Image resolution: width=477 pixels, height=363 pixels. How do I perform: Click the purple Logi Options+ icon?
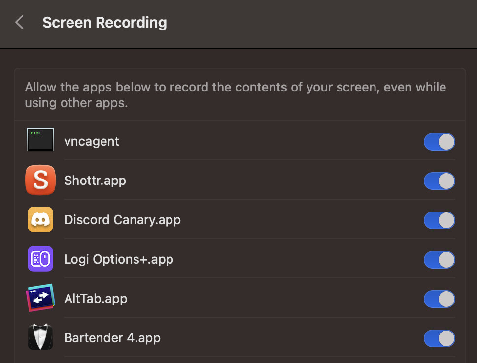[40, 259]
